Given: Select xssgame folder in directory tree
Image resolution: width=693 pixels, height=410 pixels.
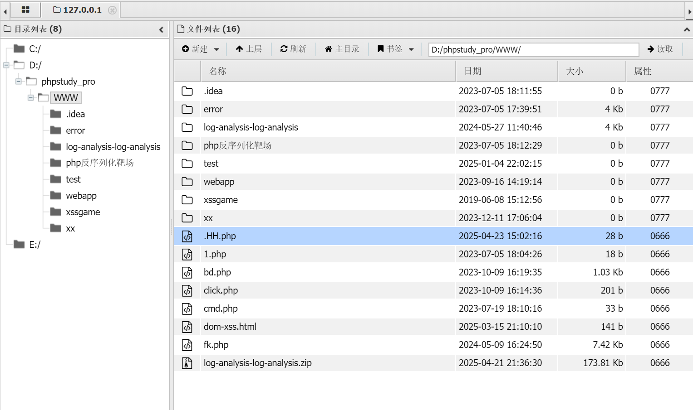Looking at the screenshot, I should point(83,212).
